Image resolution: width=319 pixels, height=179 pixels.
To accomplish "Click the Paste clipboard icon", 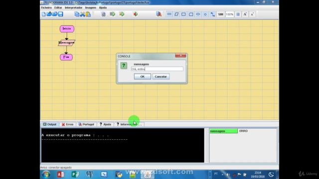I will pyautogui.click(x=88, y=14).
